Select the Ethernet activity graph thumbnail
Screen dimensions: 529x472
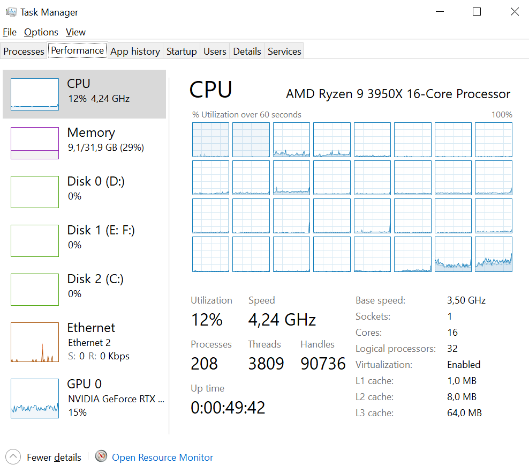coord(35,342)
